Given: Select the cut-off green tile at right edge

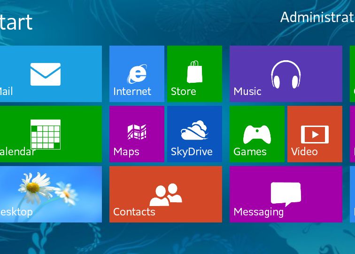Looking at the screenshot, I should (352, 74).
